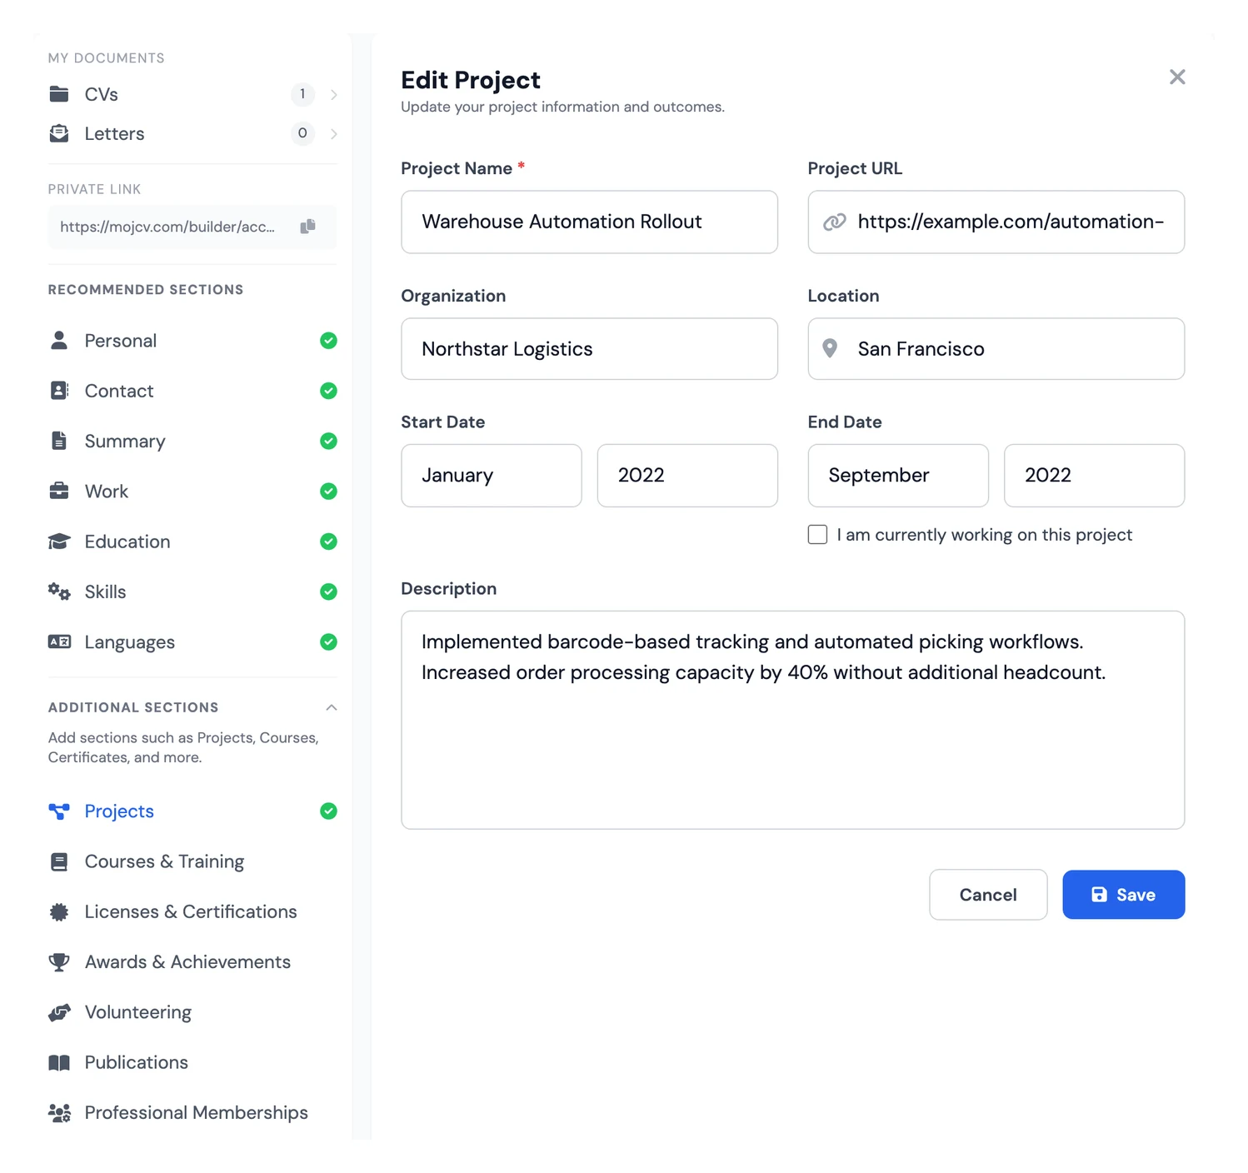This screenshot has height=1173, width=1248.
Task: Click the Organization field with Northstar Logistics
Action: 590,349
